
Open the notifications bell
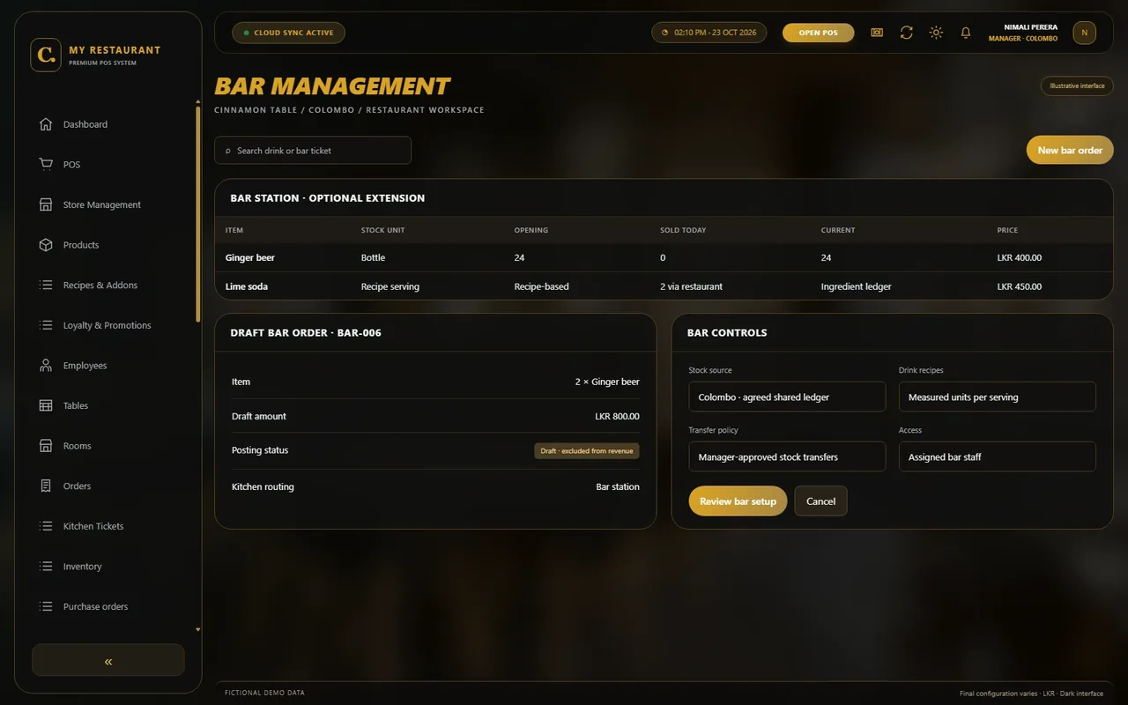966,33
